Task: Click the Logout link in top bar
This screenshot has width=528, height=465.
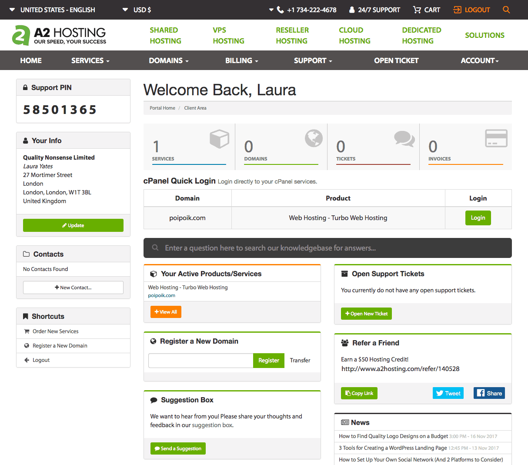Action: 472,10
